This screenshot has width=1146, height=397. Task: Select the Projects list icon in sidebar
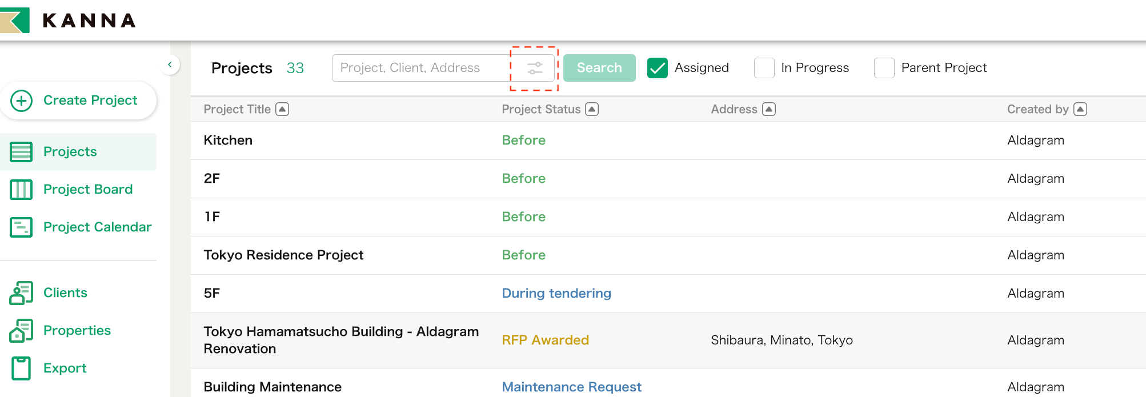[x=21, y=151]
